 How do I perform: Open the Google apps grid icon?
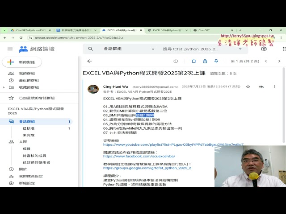click(x=284, y=49)
